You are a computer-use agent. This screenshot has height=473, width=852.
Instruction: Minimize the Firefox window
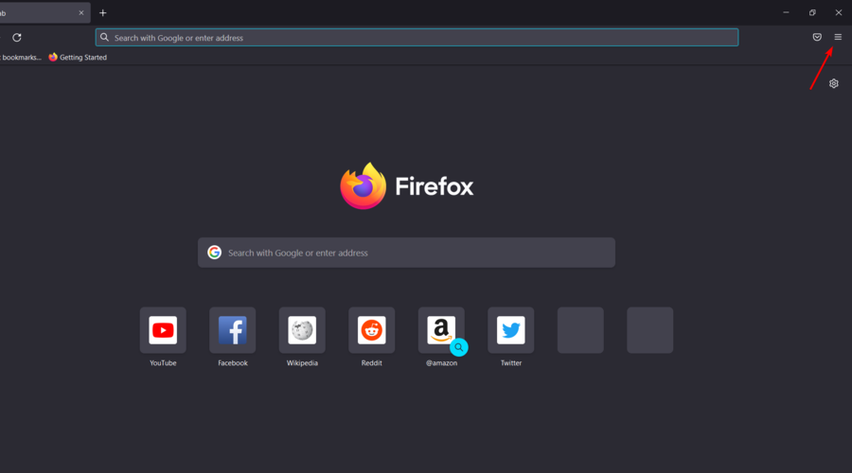pyautogui.click(x=786, y=12)
